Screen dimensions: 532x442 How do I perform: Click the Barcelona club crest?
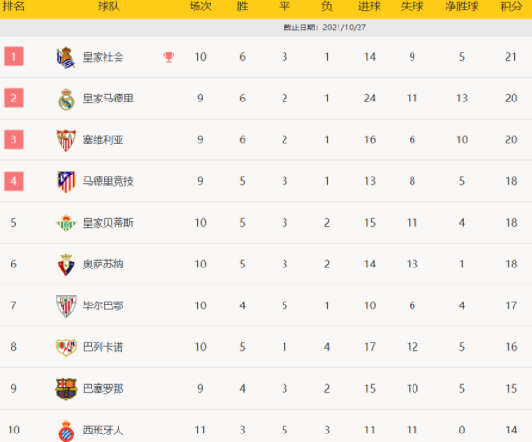(65, 389)
